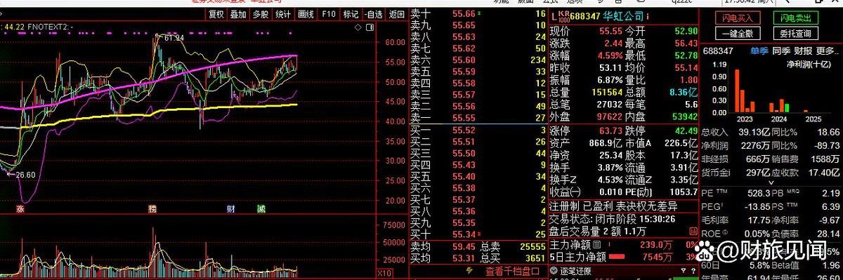Select the 画线 drawing tool
The width and height of the screenshot is (843, 280).
[306, 13]
